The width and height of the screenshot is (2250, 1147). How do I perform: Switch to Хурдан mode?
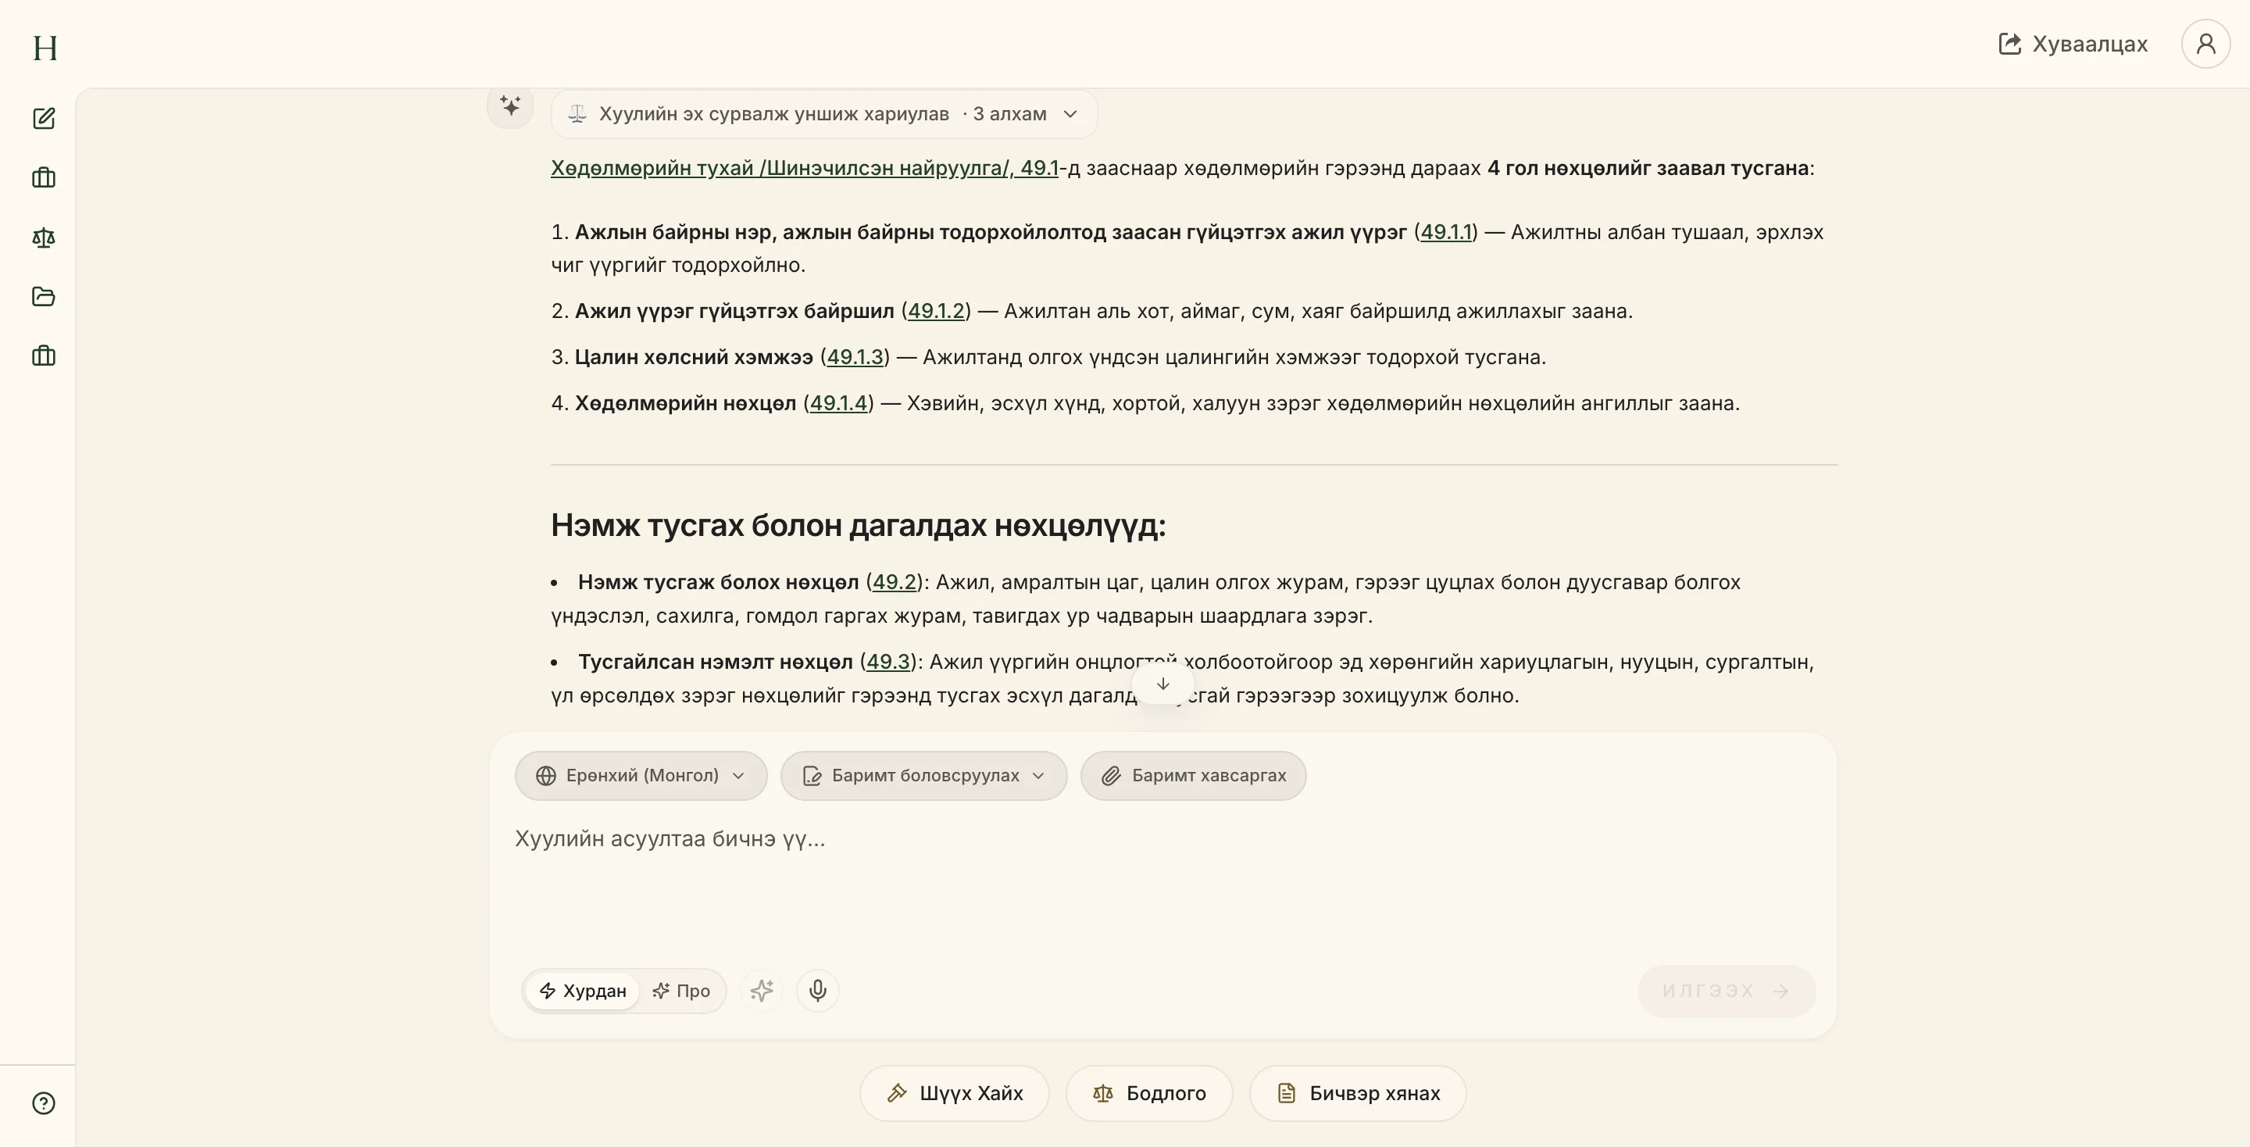coord(583,991)
